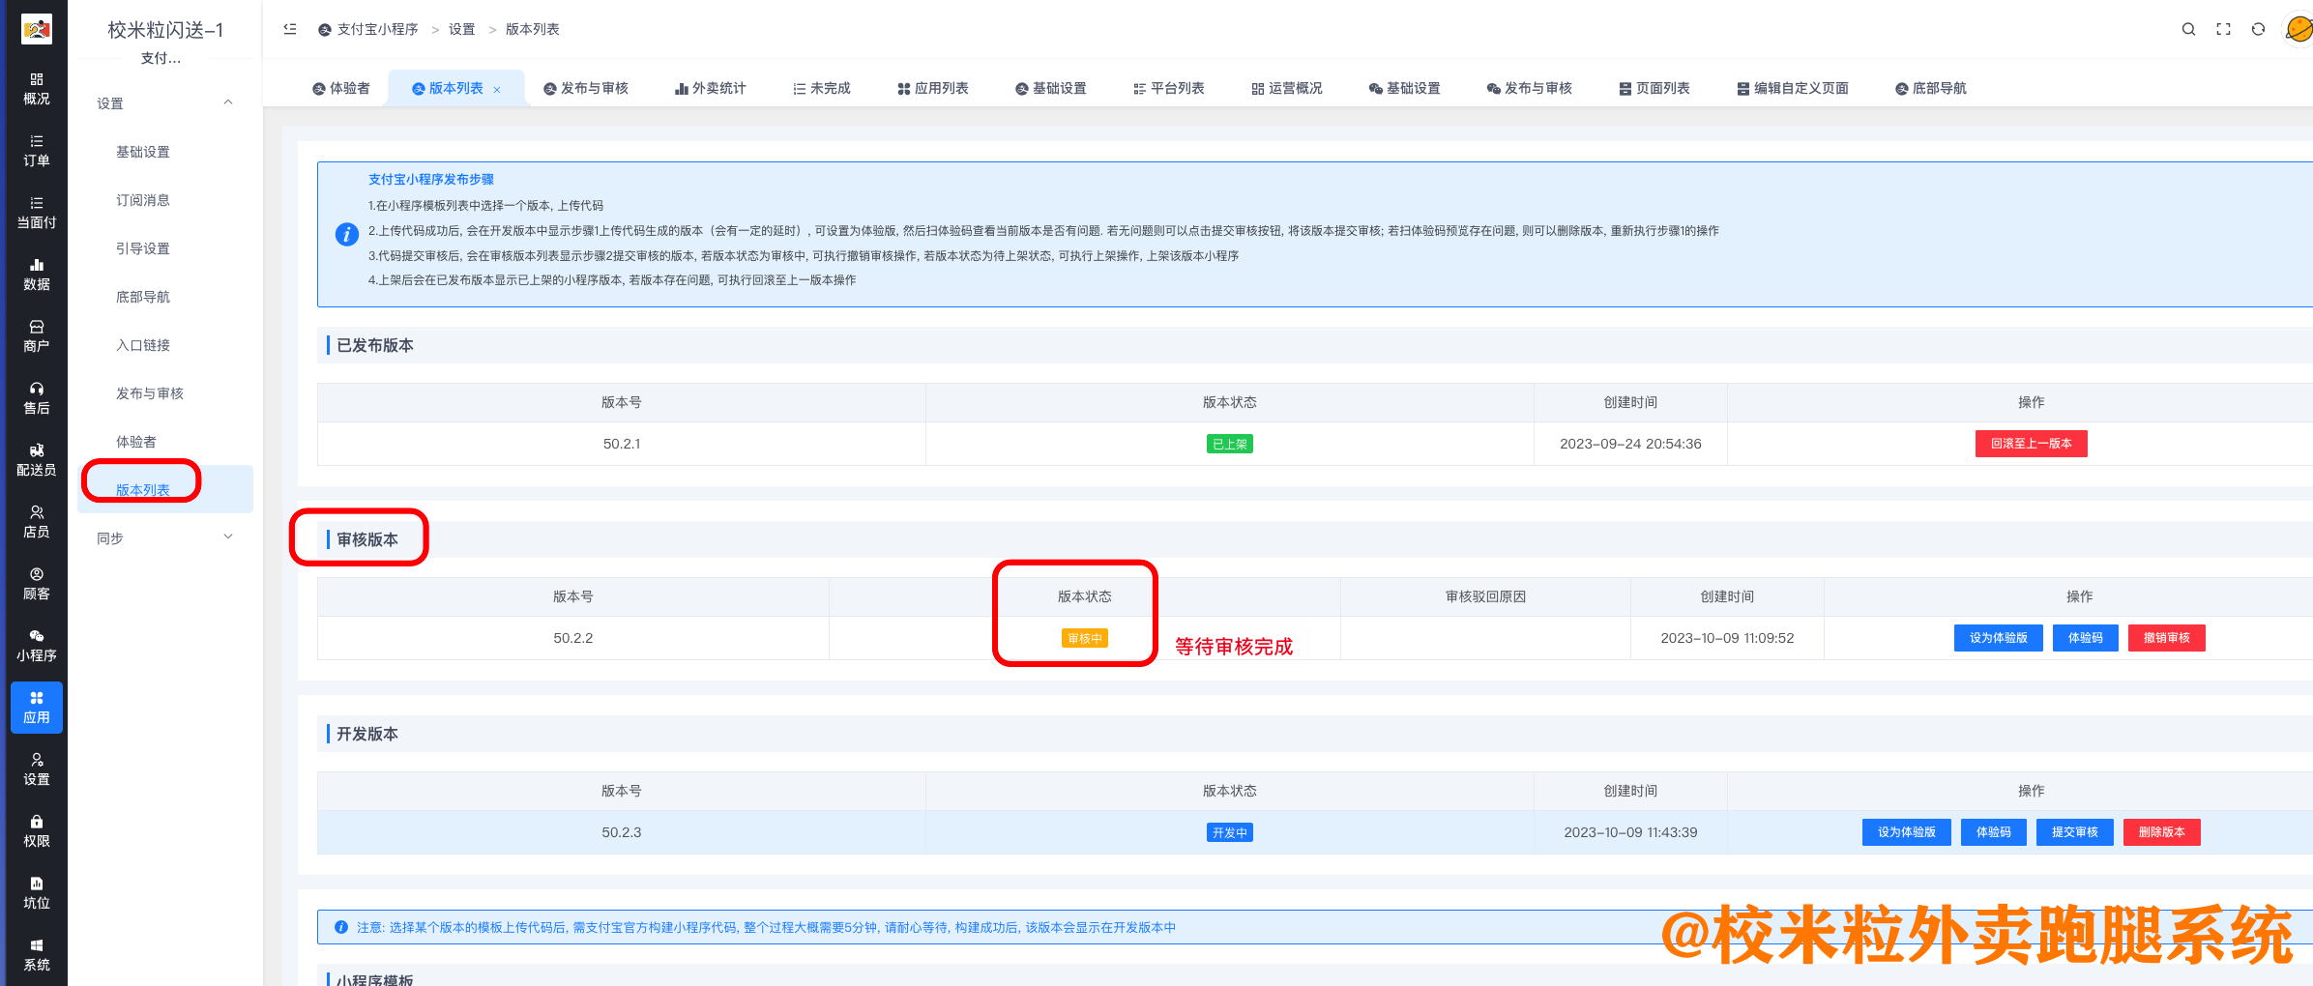Close the 版本列表 tab

point(497,87)
